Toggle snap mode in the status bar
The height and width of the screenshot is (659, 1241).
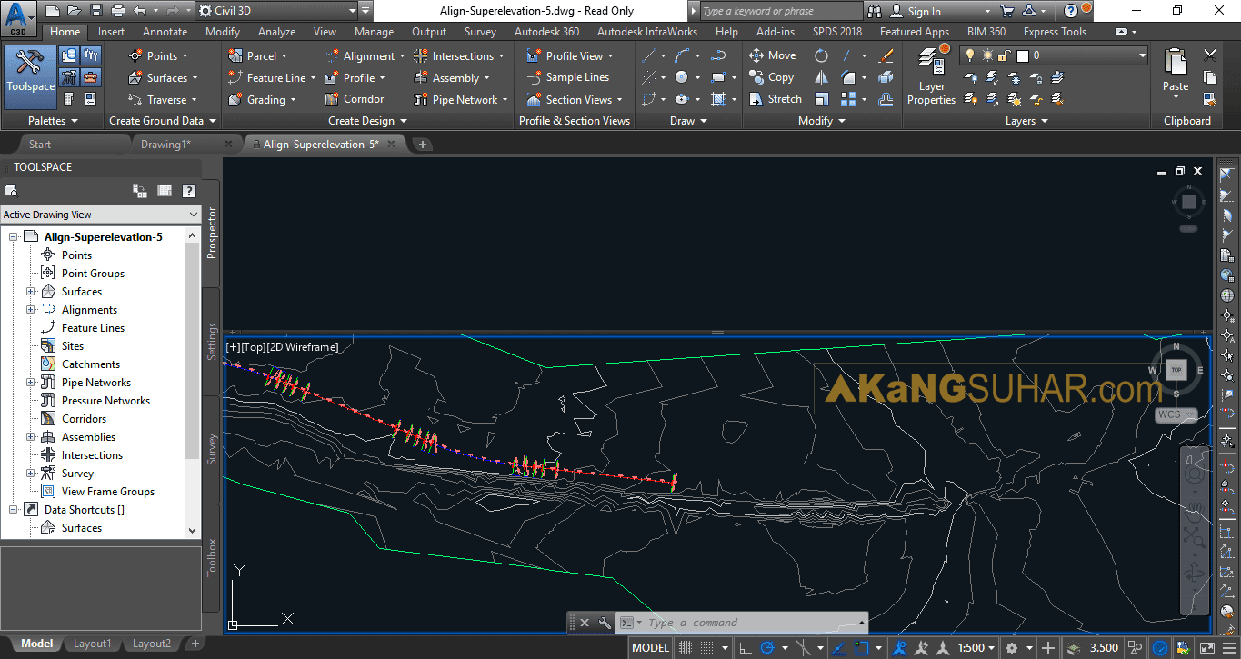[x=685, y=646]
